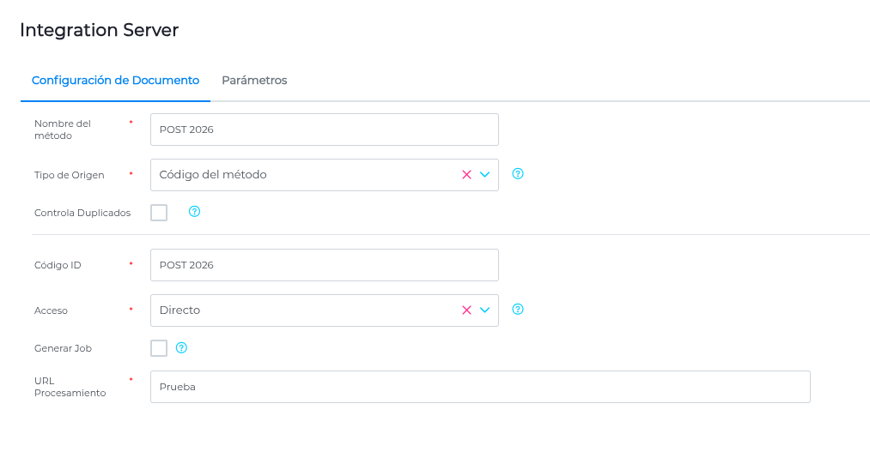Expand the Acceso dropdown chevron
Viewport: 870px width, 458px height.
click(485, 310)
